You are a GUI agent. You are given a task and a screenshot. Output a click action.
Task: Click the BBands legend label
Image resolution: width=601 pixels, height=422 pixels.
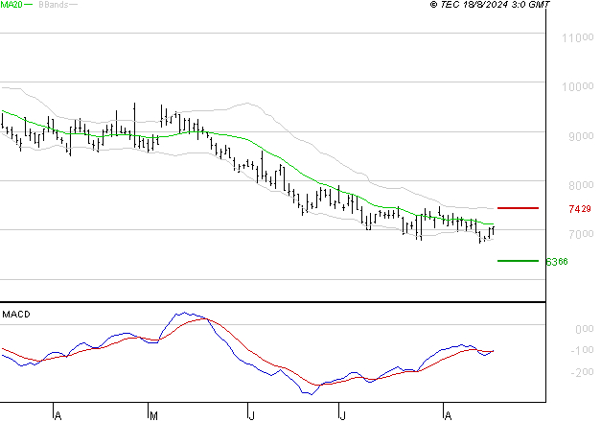pos(54,5)
